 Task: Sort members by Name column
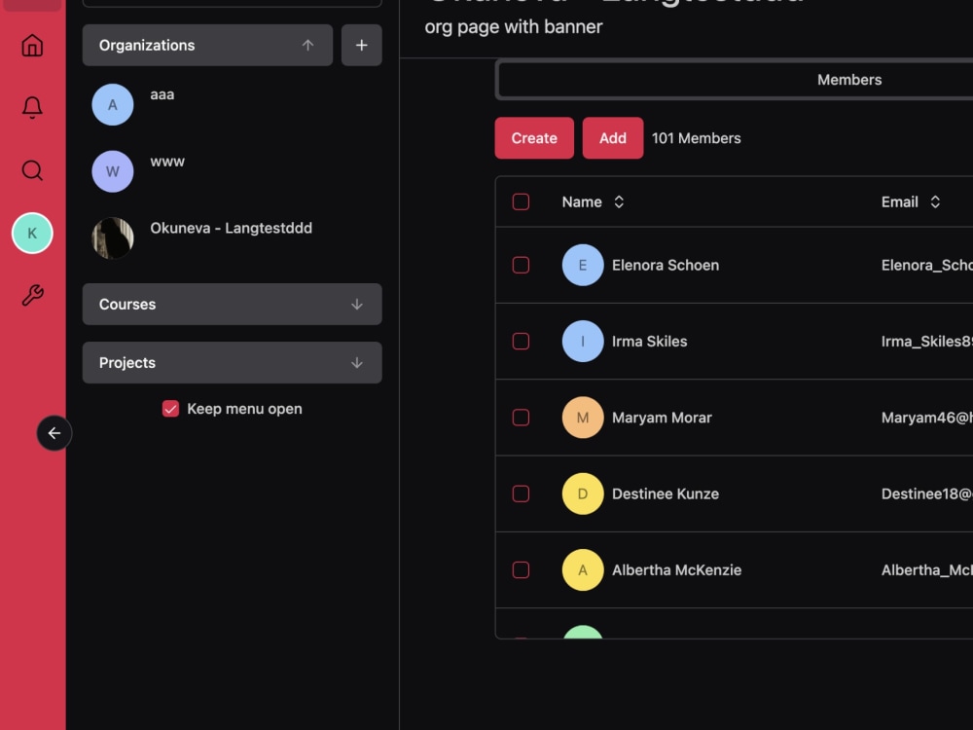tap(593, 201)
